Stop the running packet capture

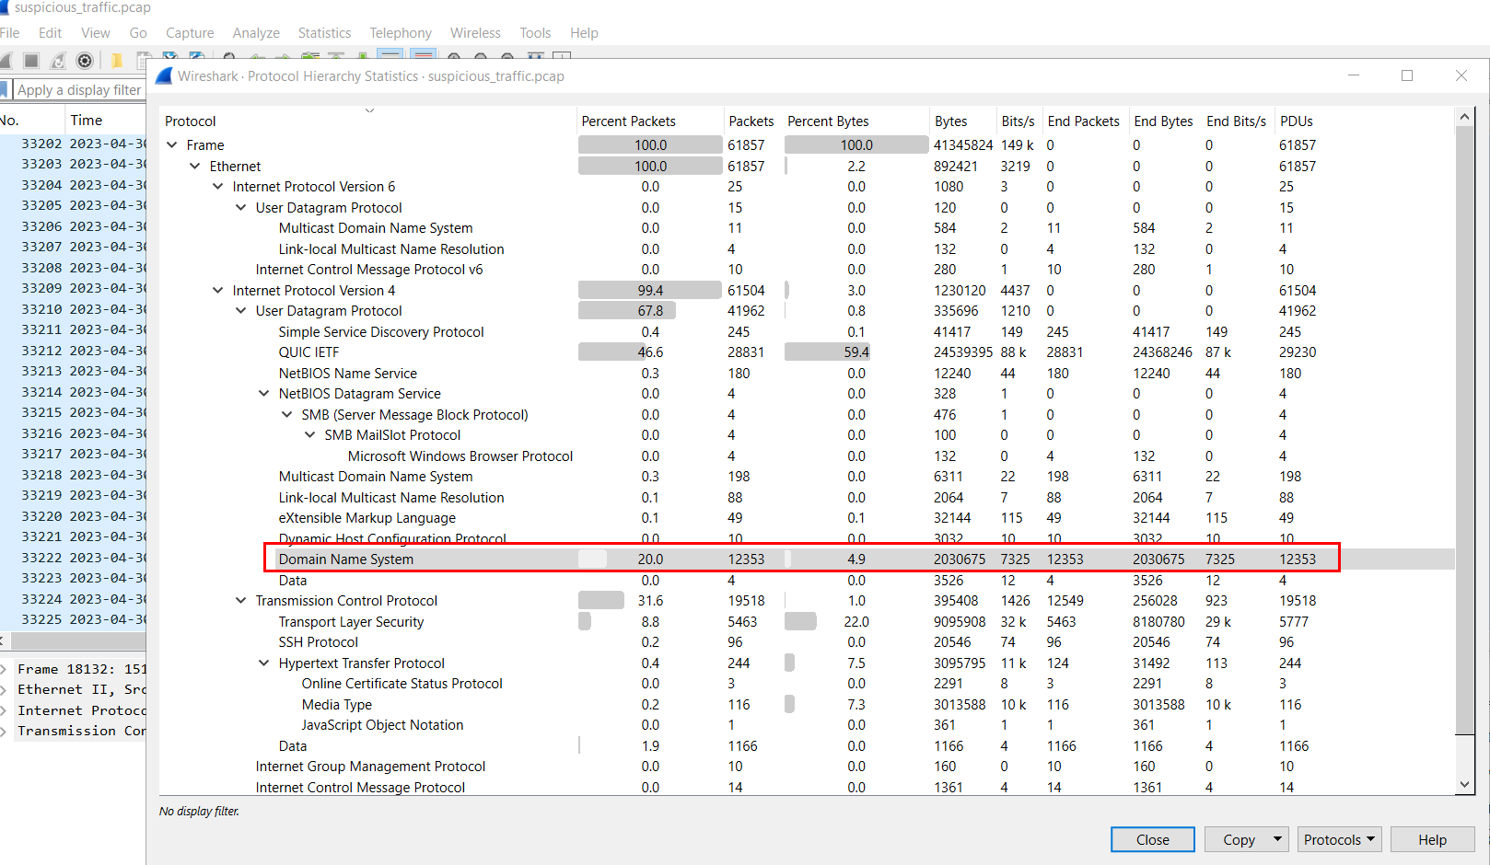coord(31,61)
